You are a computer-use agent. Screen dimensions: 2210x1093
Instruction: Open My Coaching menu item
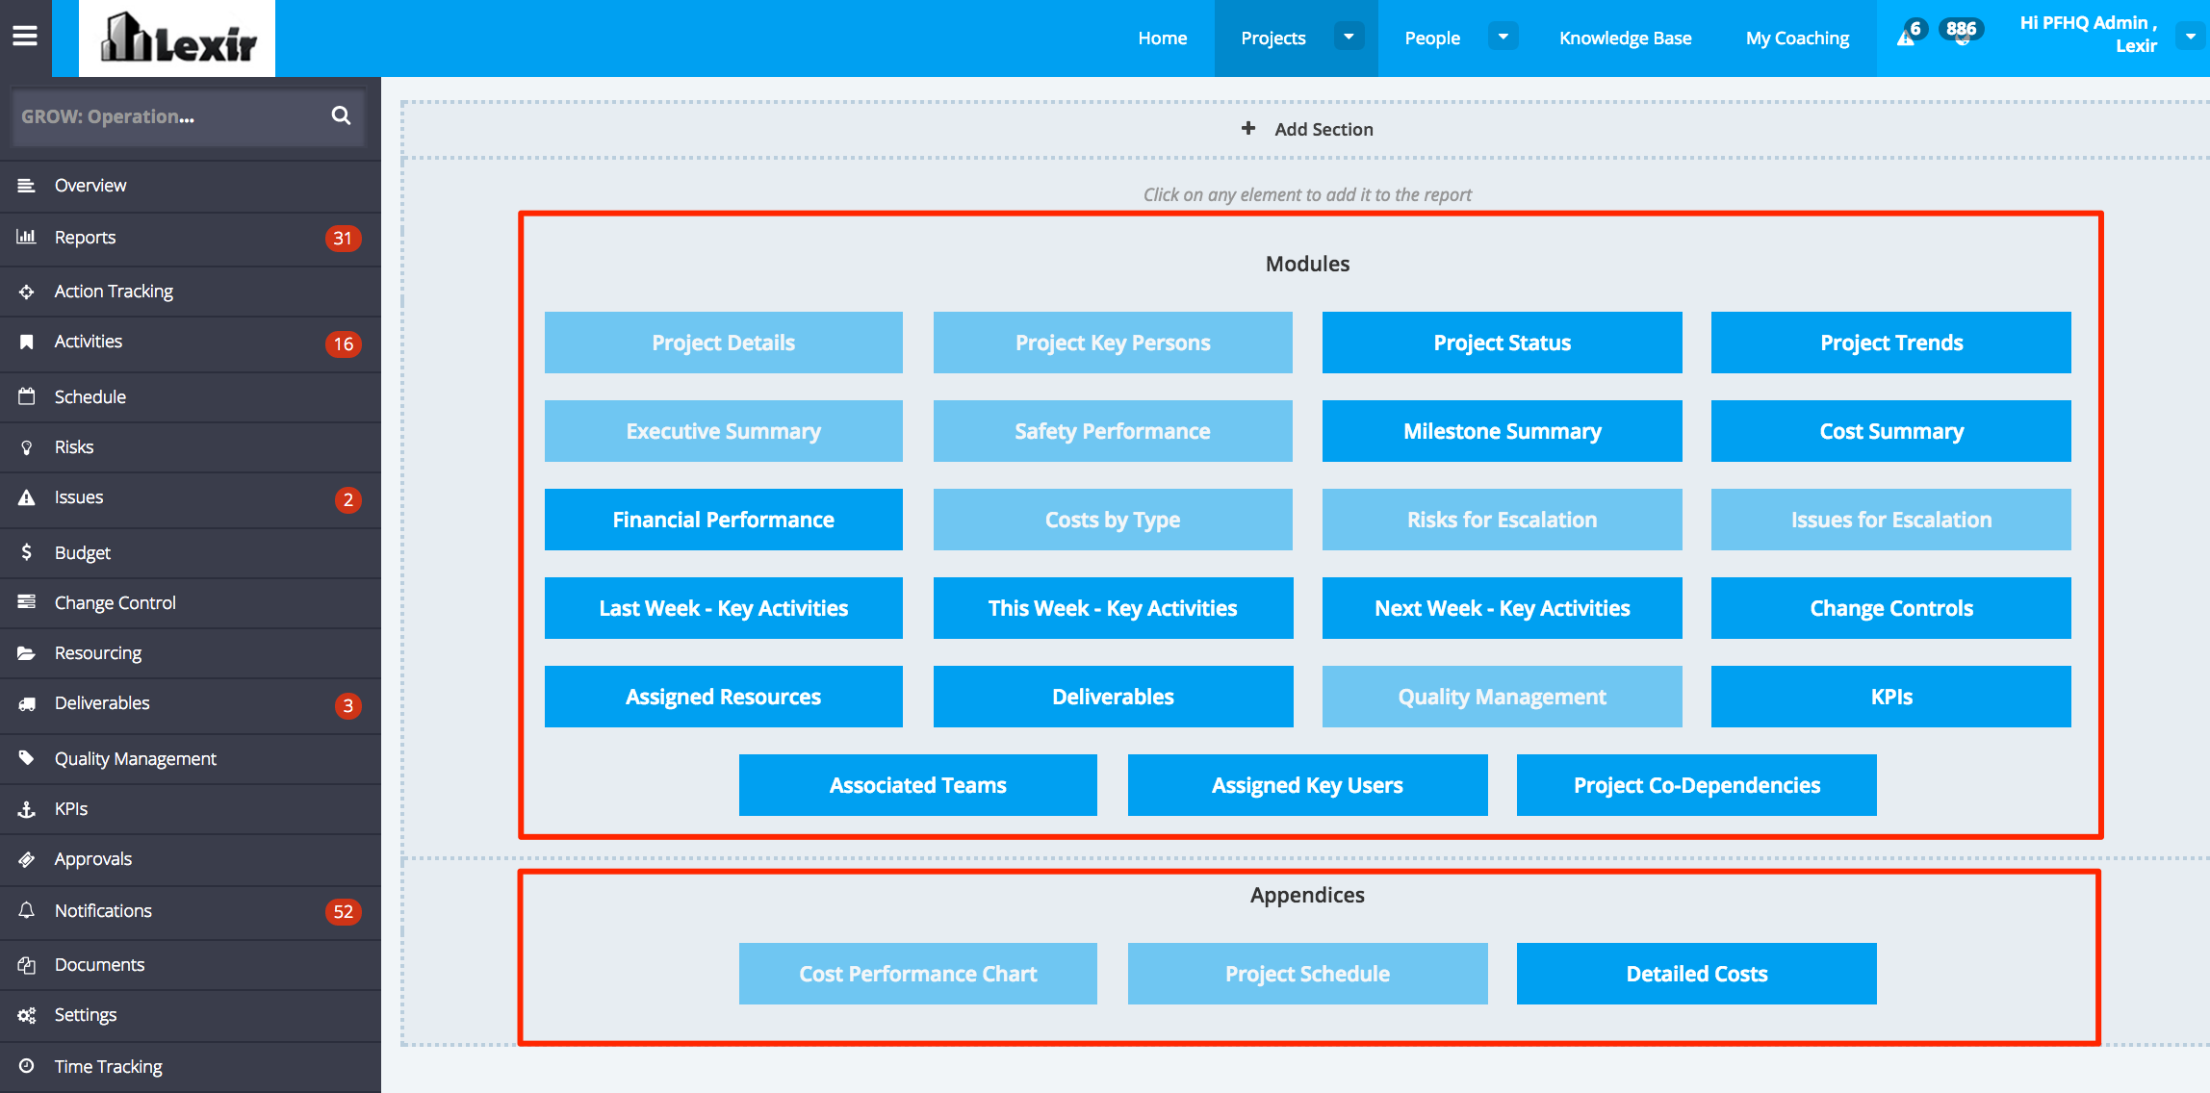pyautogui.click(x=1797, y=38)
